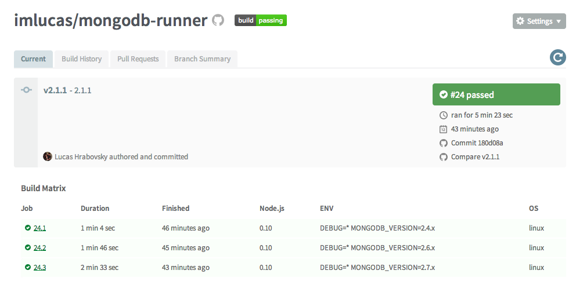The image size is (576, 303).
Task: Click the ran for 5 min 23 sec text
Action: tap(481, 115)
